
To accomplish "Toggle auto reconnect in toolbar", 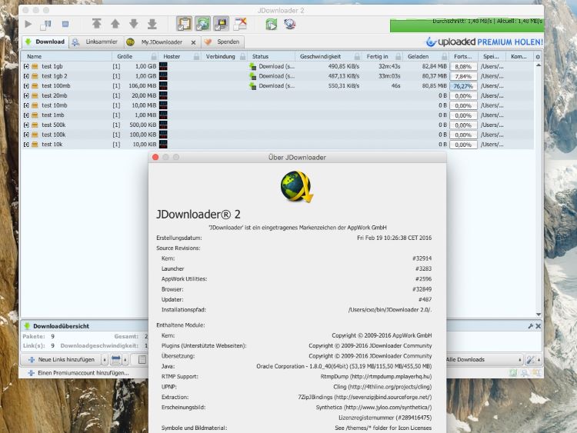I will pos(202,24).
